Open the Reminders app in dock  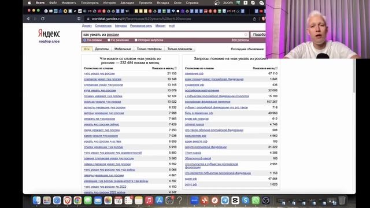[x=128, y=200]
